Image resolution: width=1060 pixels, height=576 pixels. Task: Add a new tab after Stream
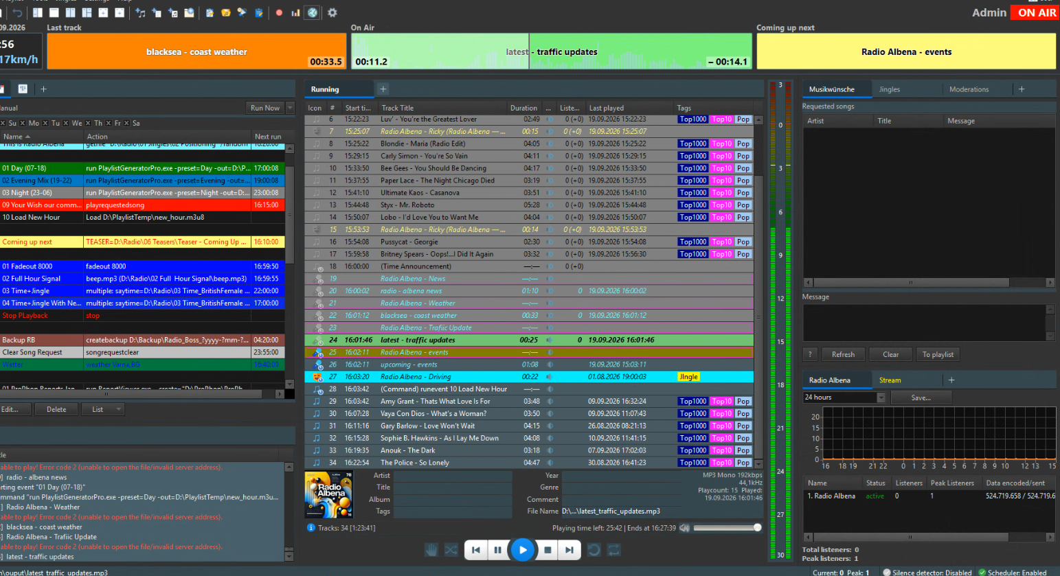951,380
